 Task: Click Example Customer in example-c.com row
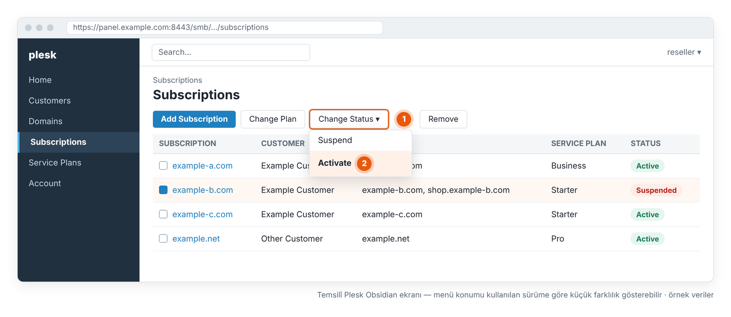point(297,214)
